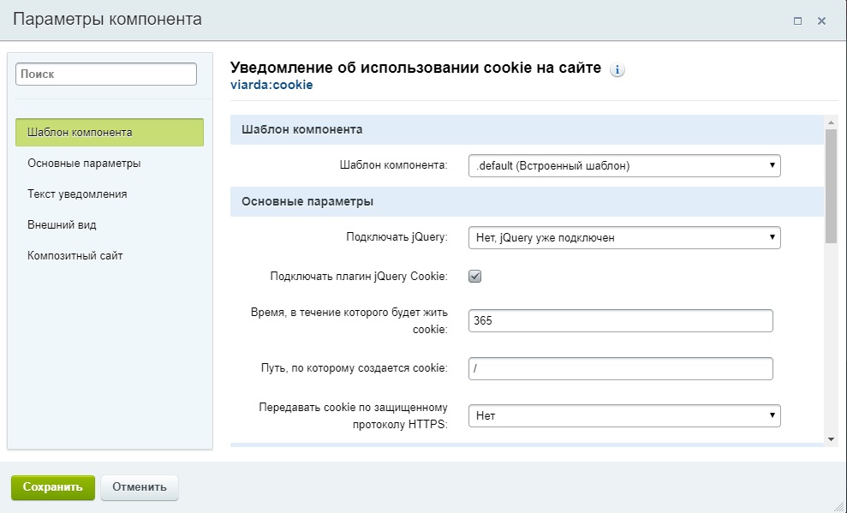Click the scrollbar down arrow at the bottom
The image size is (847, 513).
pos(829,439)
